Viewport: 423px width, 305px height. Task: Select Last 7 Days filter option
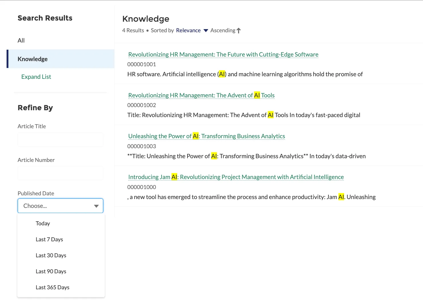[x=49, y=239]
